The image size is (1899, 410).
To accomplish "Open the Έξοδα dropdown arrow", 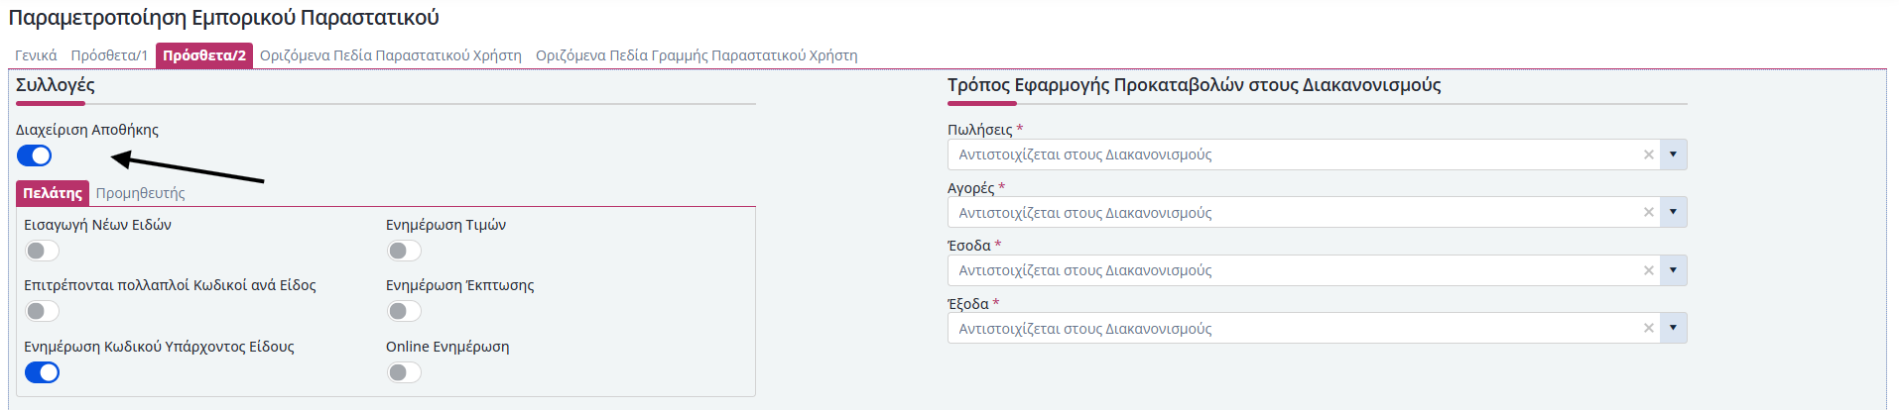I will (x=1673, y=328).
